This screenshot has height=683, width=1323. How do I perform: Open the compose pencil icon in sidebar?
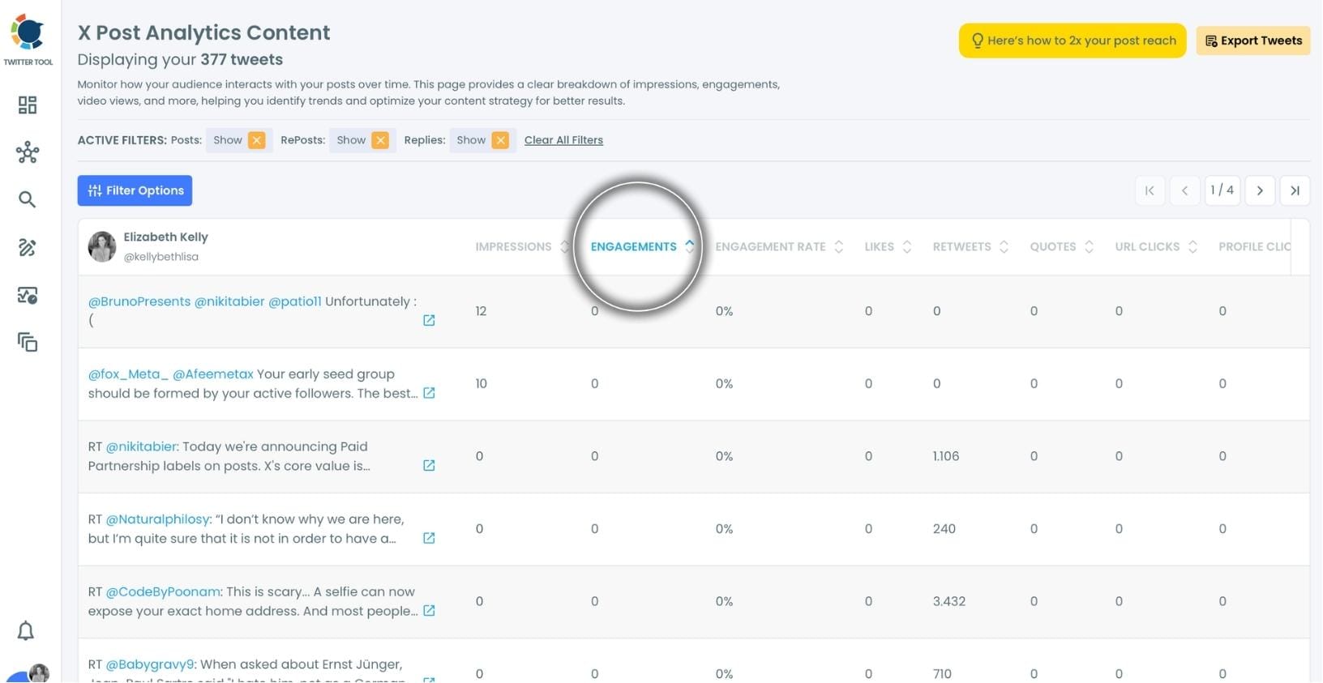28,247
